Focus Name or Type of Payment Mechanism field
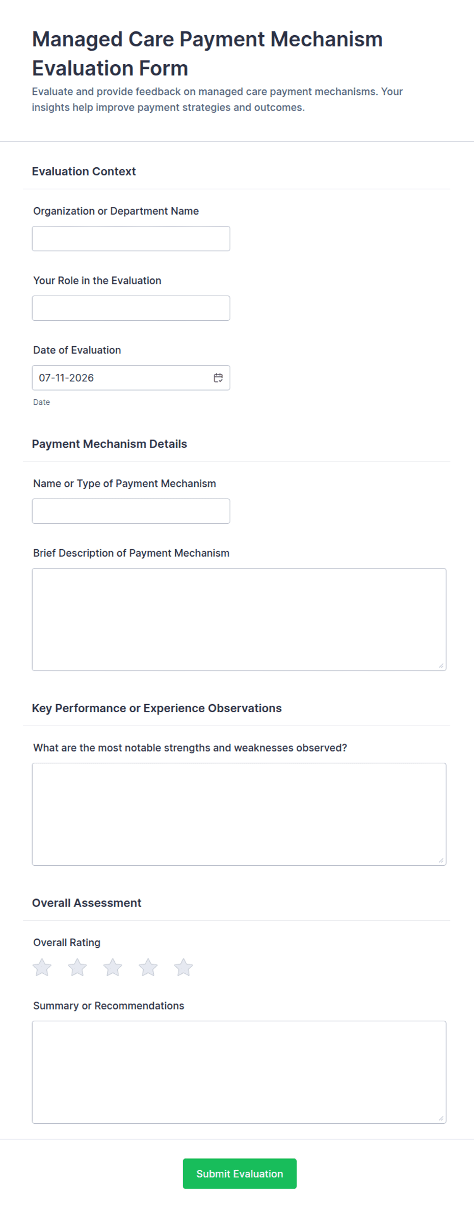The width and height of the screenshot is (474, 1214). point(131,511)
